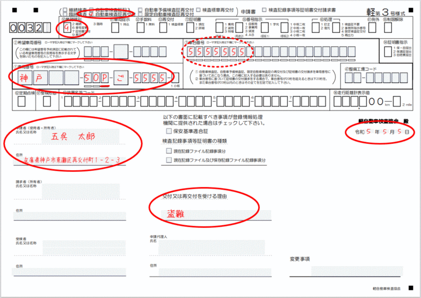Tick the 保安基準適合証 checkbox
Screen dimensions: 421x298
[169, 131]
